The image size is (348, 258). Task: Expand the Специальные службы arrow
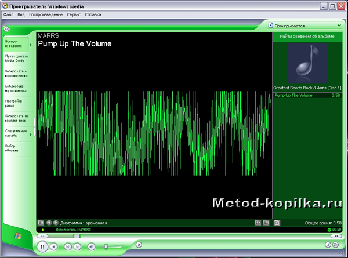31,135
